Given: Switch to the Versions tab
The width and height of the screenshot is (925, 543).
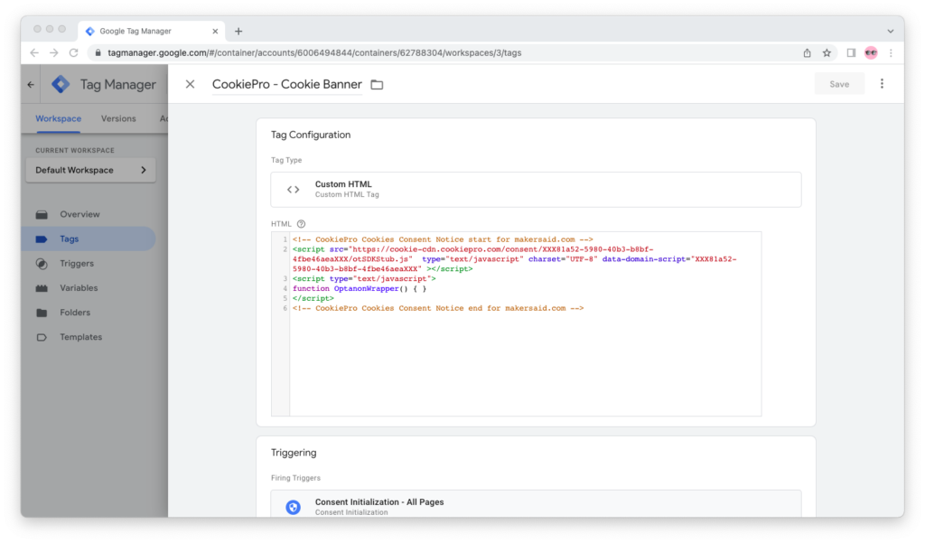Looking at the screenshot, I should point(118,118).
